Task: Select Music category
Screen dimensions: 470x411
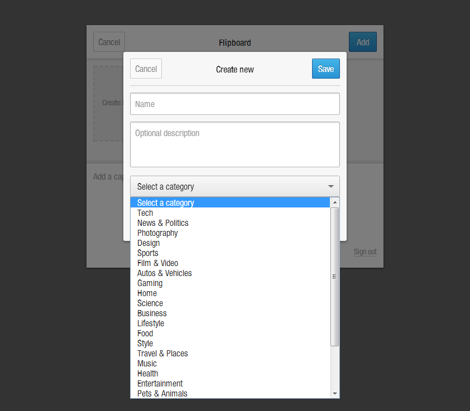Action: tap(230, 364)
